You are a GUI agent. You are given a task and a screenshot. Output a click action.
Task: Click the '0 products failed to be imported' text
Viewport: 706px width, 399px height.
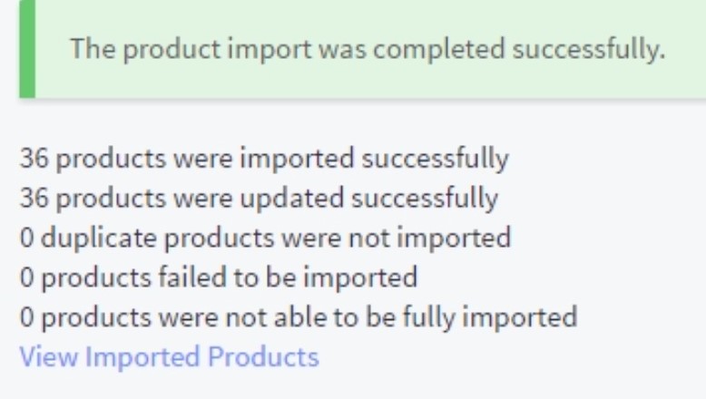[x=218, y=277]
